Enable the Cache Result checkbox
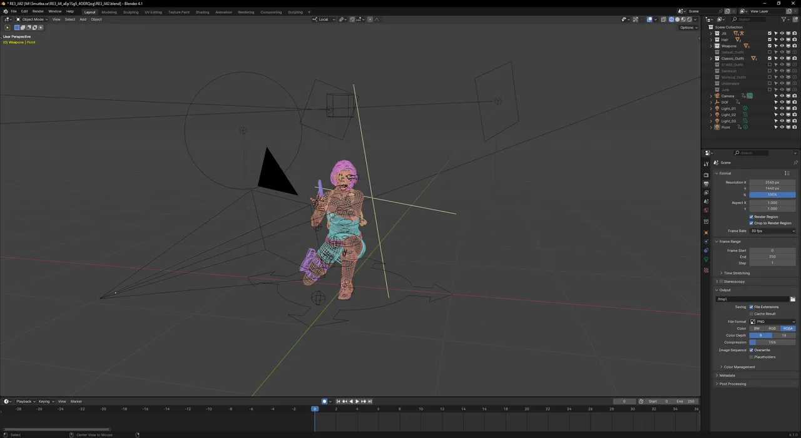The image size is (801, 438). 752,313
